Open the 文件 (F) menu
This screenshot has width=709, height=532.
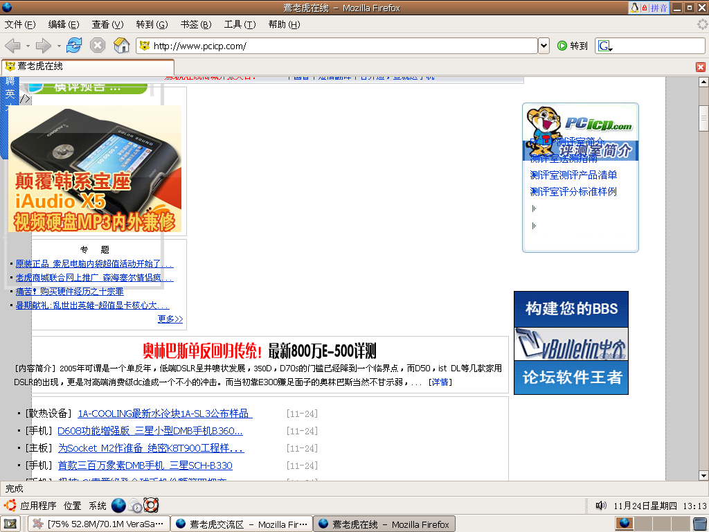click(20, 24)
